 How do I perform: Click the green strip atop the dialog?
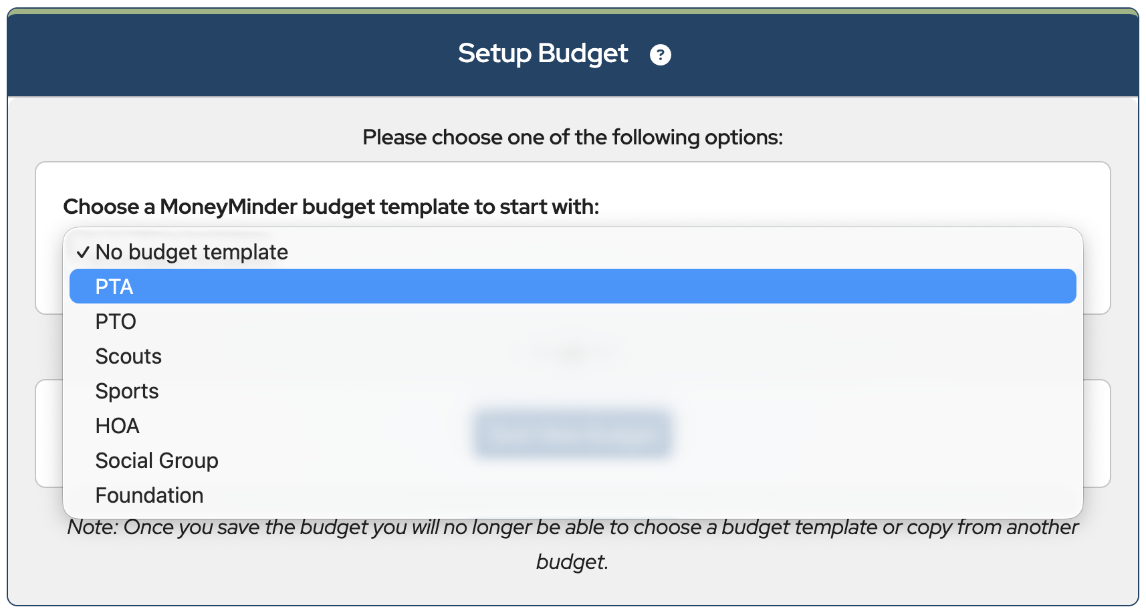pos(572,11)
